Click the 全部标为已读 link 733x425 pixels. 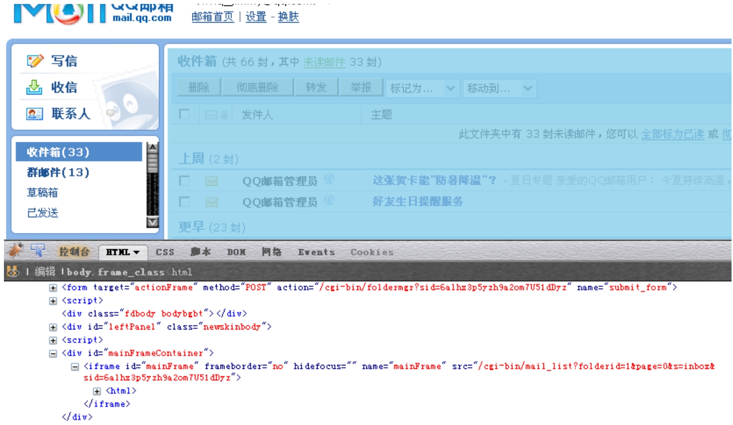click(x=672, y=134)
